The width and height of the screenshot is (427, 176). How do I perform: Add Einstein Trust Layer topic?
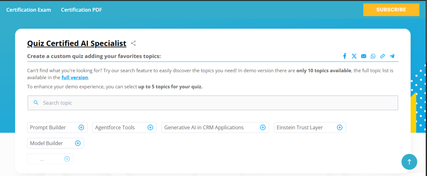pos(339,128)
